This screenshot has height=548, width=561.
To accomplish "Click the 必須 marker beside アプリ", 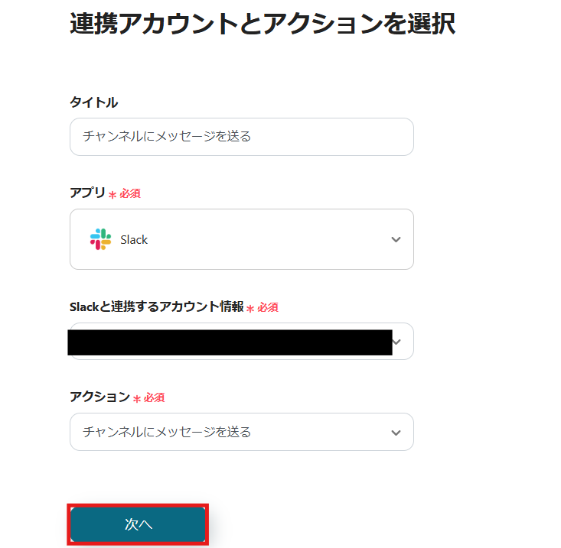I will 130,194.
